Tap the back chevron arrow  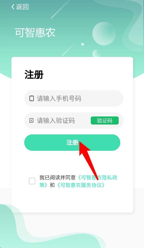tap(13, 7)
